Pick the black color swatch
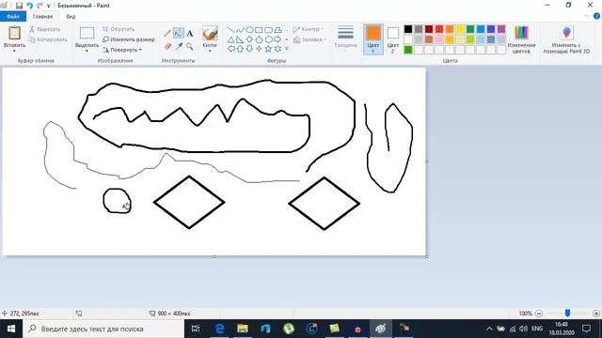The image size is (602, 338). [x=408, y=29]
